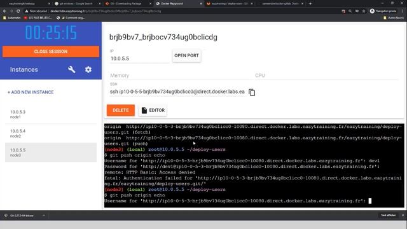This screenshot has width=407, height=229.
Task: Open a new browser tab with plus
Action: click(310, 4)
